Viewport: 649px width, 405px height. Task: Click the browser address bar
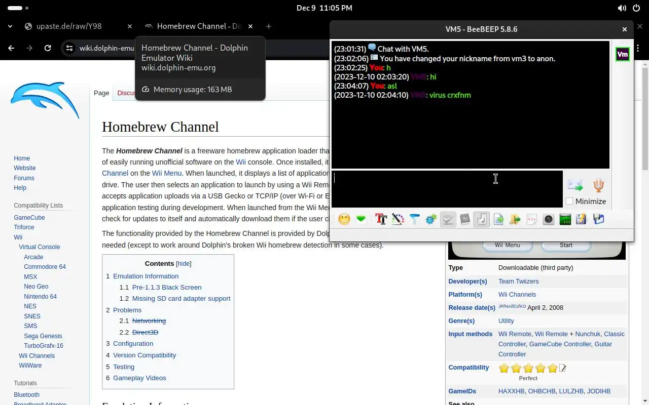106,48
